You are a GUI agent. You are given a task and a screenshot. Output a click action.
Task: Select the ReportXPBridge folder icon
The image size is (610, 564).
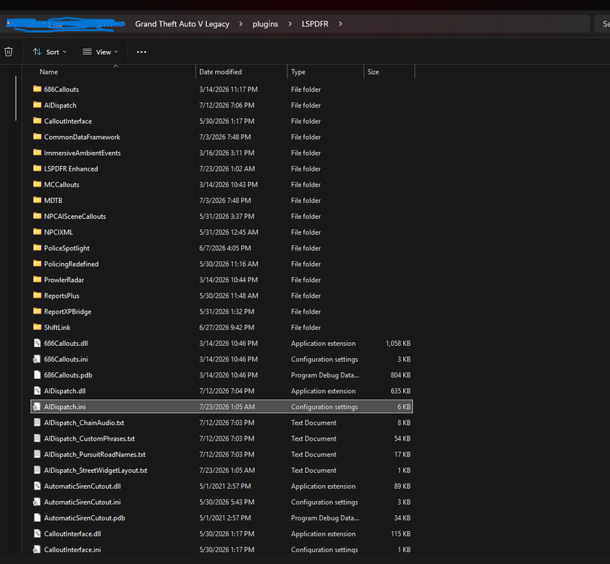point(37,311)
